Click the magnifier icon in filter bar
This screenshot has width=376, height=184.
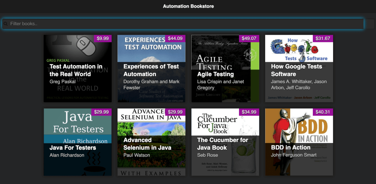pos(6,24)
